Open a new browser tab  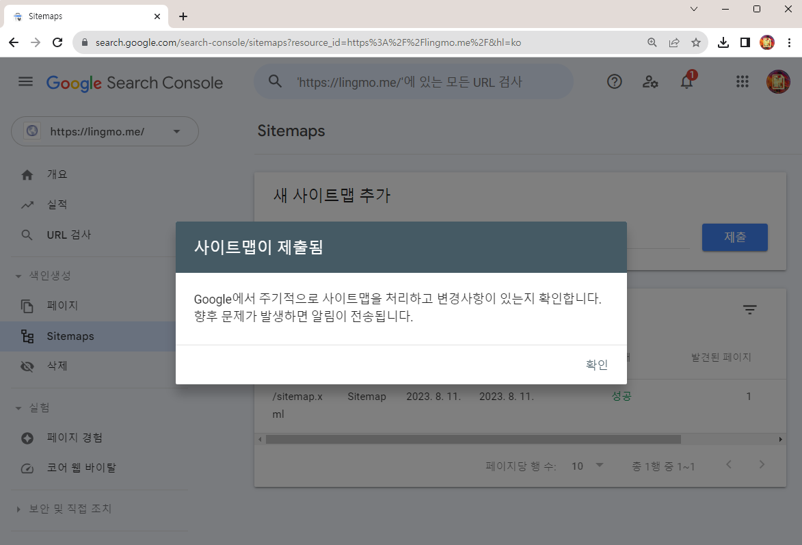183,16
